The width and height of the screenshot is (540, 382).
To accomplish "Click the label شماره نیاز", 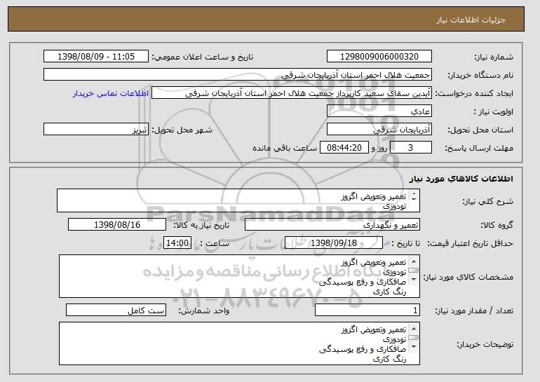I will (494, 57).
